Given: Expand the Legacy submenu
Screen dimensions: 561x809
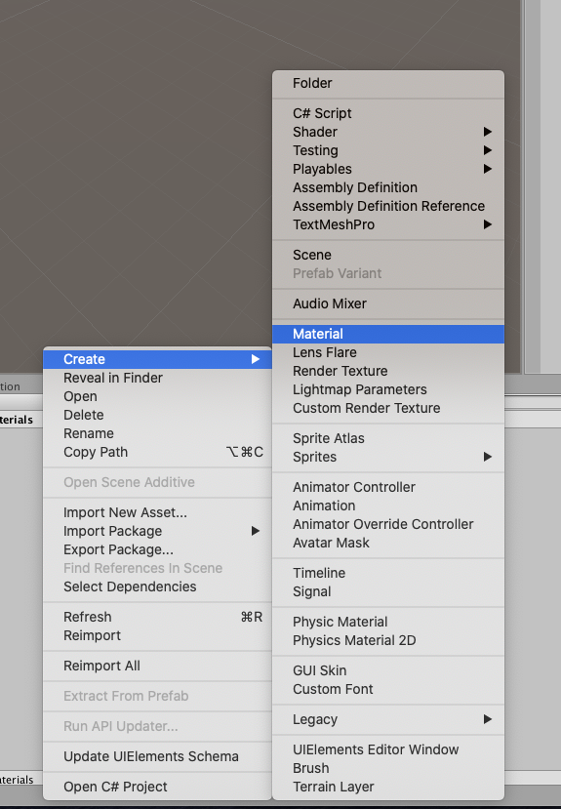Looking at the screenshot, I should pos(388,719).
